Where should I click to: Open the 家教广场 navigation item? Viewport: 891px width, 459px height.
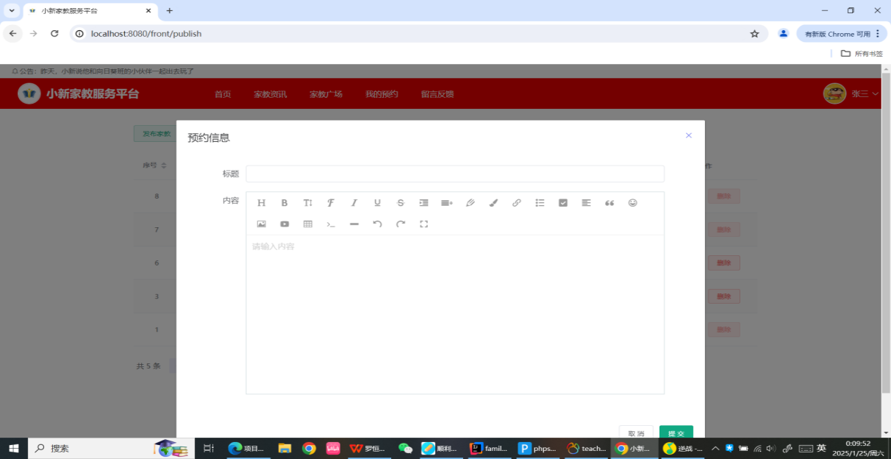click(x=326, y=94)
